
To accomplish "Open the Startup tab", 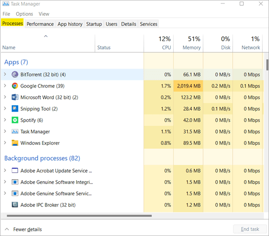I will click(x=94, y=24).
